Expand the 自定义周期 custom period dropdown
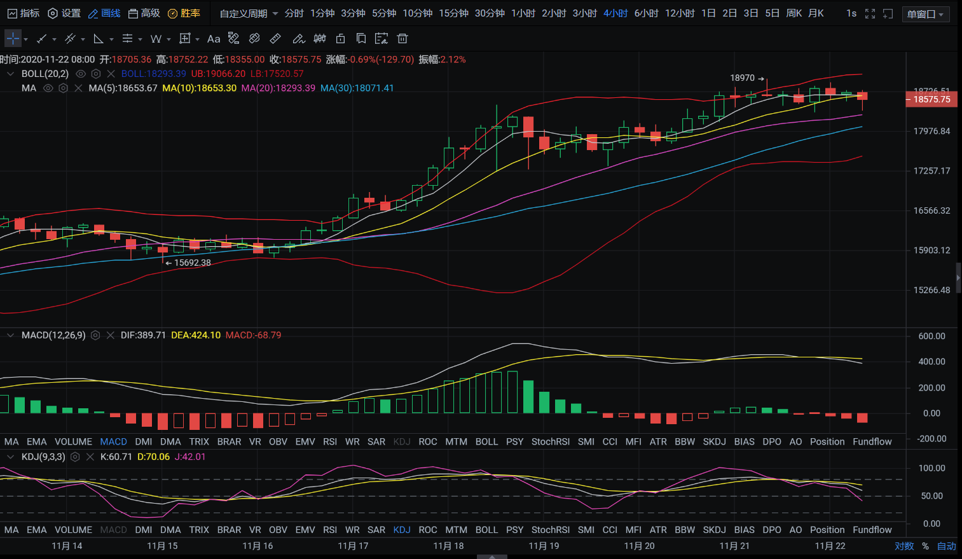Screen dimensions: 962x559 pos(249,13)
